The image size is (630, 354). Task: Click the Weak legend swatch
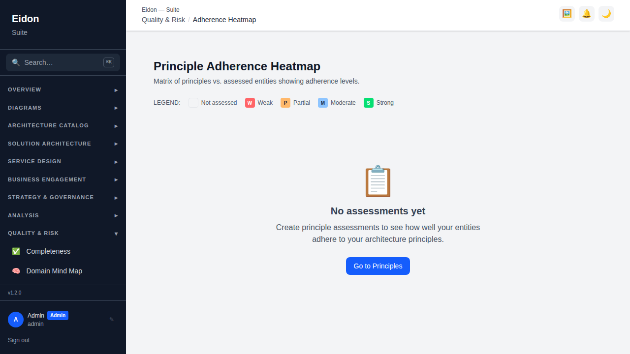coord(250,103)
